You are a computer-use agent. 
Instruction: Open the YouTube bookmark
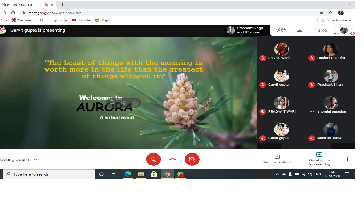pyautogui.click(x=82, y=20)
